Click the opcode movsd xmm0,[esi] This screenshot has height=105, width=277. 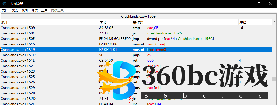[149, 44]
